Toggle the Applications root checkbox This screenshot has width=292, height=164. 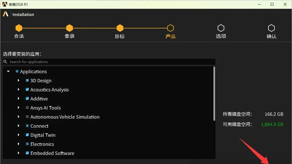[17, 71]
